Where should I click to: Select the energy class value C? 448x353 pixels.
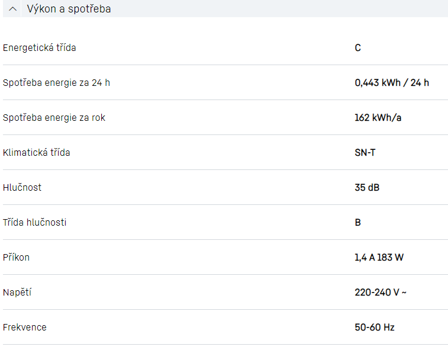click(357, 47)
